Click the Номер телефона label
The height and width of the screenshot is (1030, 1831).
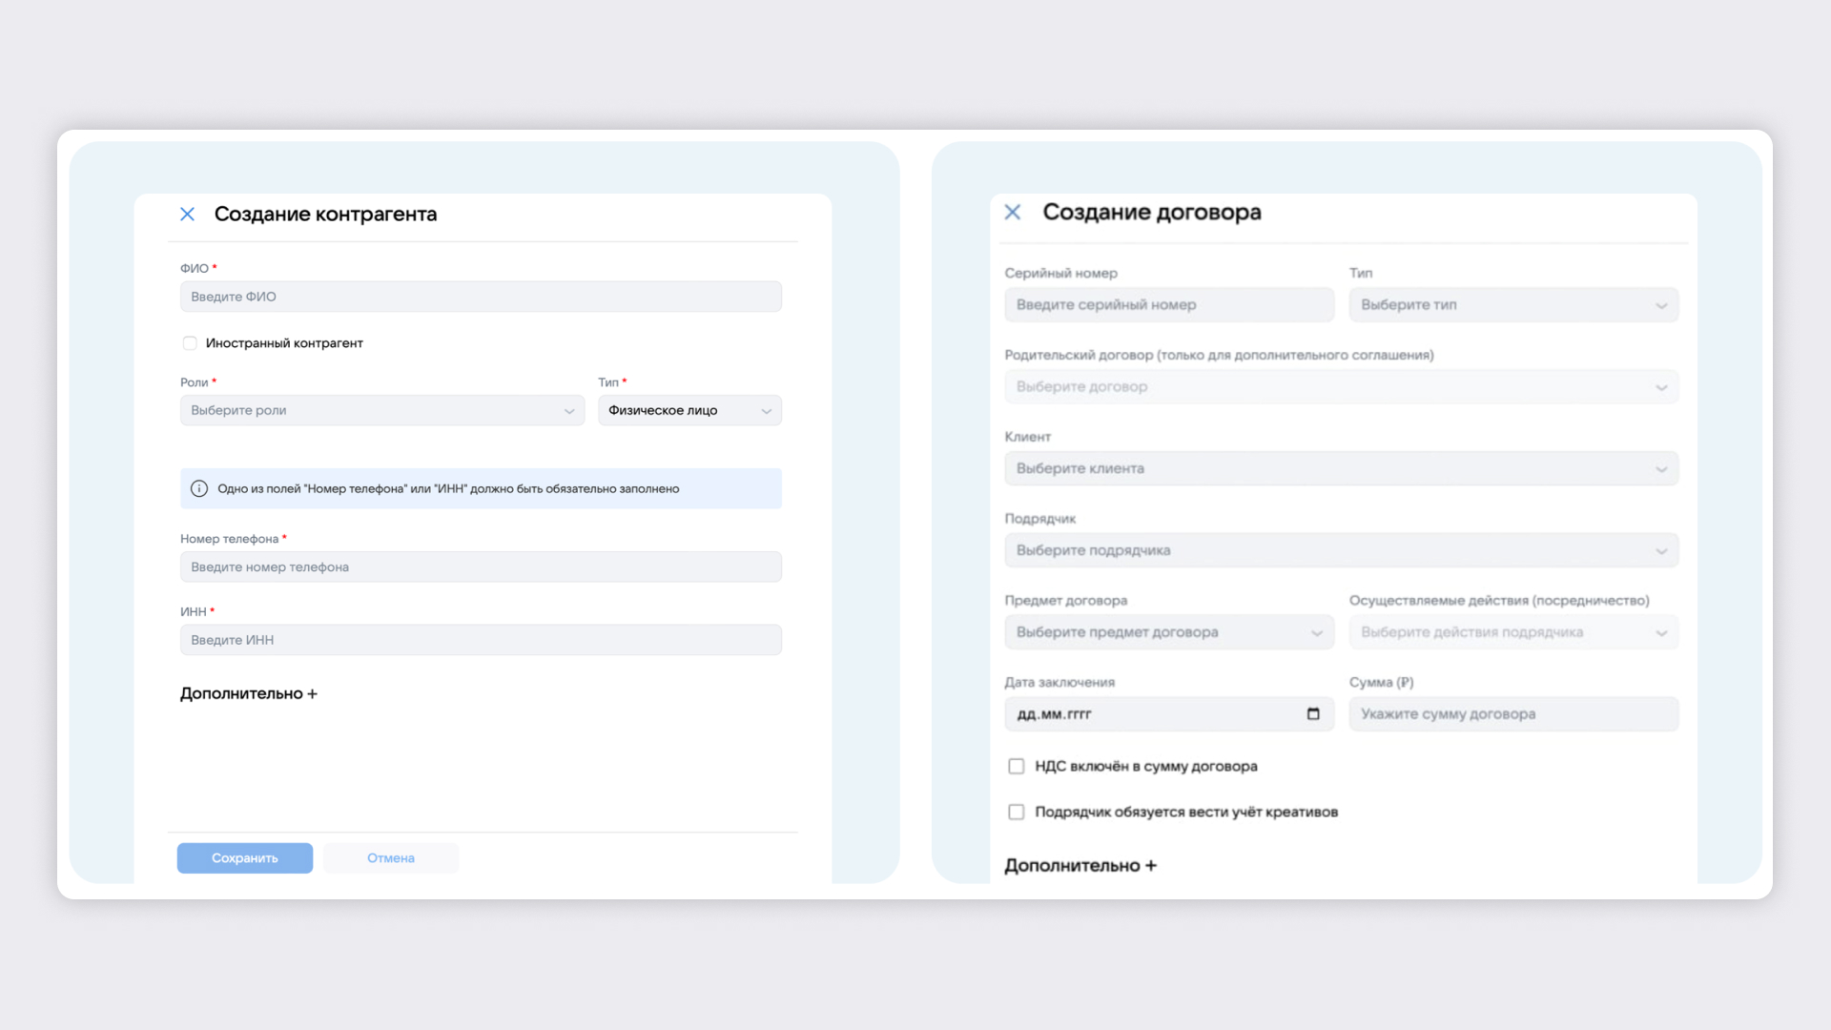point(229,540)
